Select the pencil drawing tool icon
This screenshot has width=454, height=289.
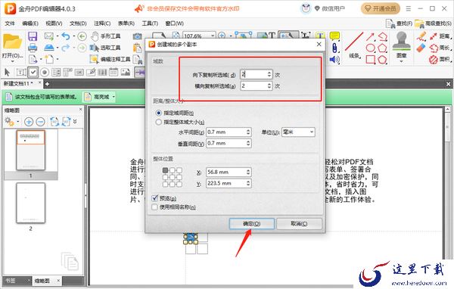(421, 36)
